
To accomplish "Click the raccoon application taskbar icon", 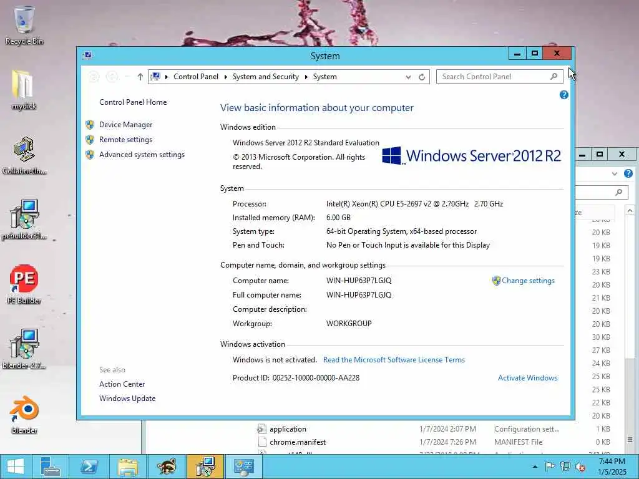I will pyautogui.click(x=166, y=467).
